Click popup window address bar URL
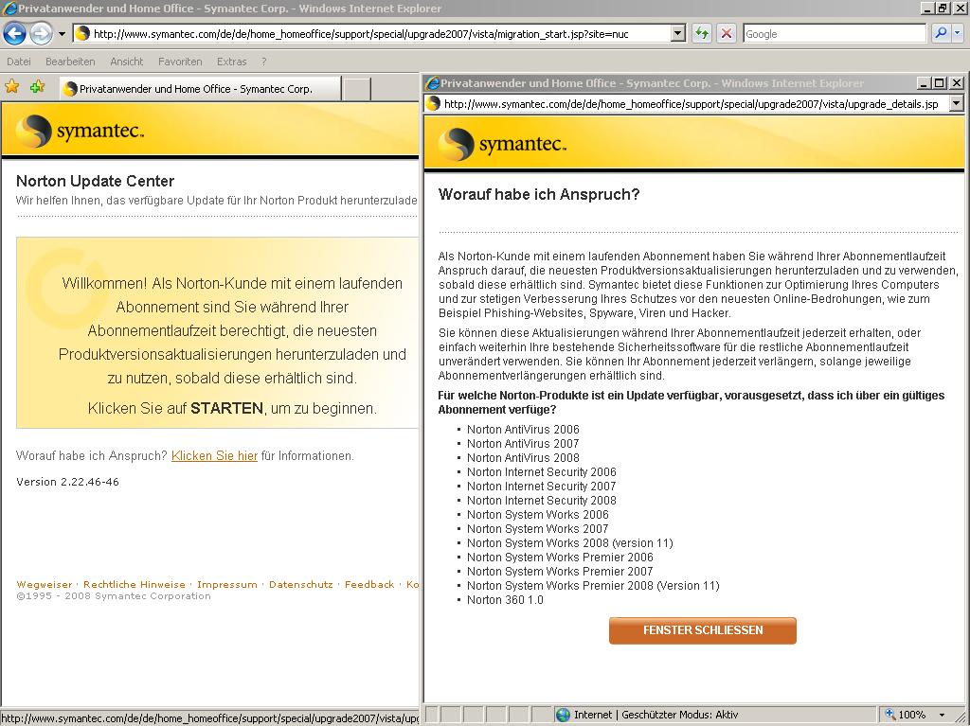The height and width of the screenshot is (726, 970). 691,104
